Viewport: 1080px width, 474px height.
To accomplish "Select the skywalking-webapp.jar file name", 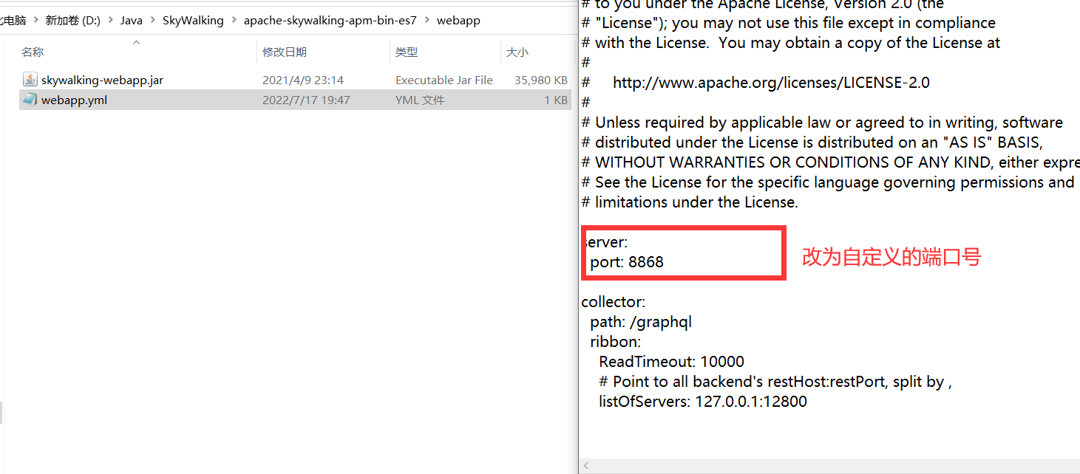I will tap(102, 80).
